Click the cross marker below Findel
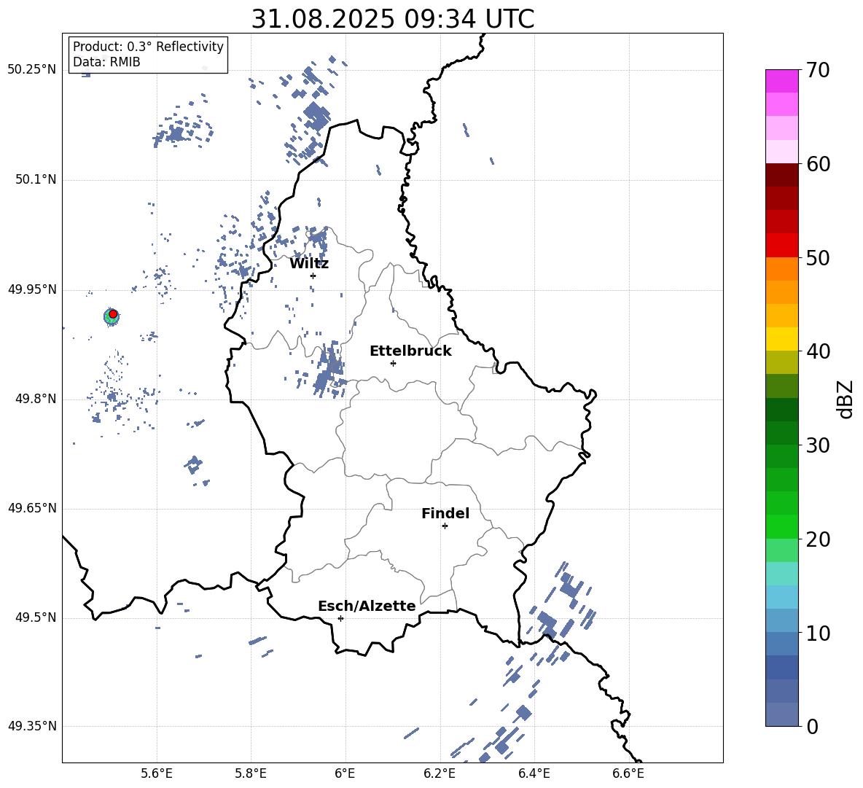Viewport: 863px width, 788px height. [445, 526]
